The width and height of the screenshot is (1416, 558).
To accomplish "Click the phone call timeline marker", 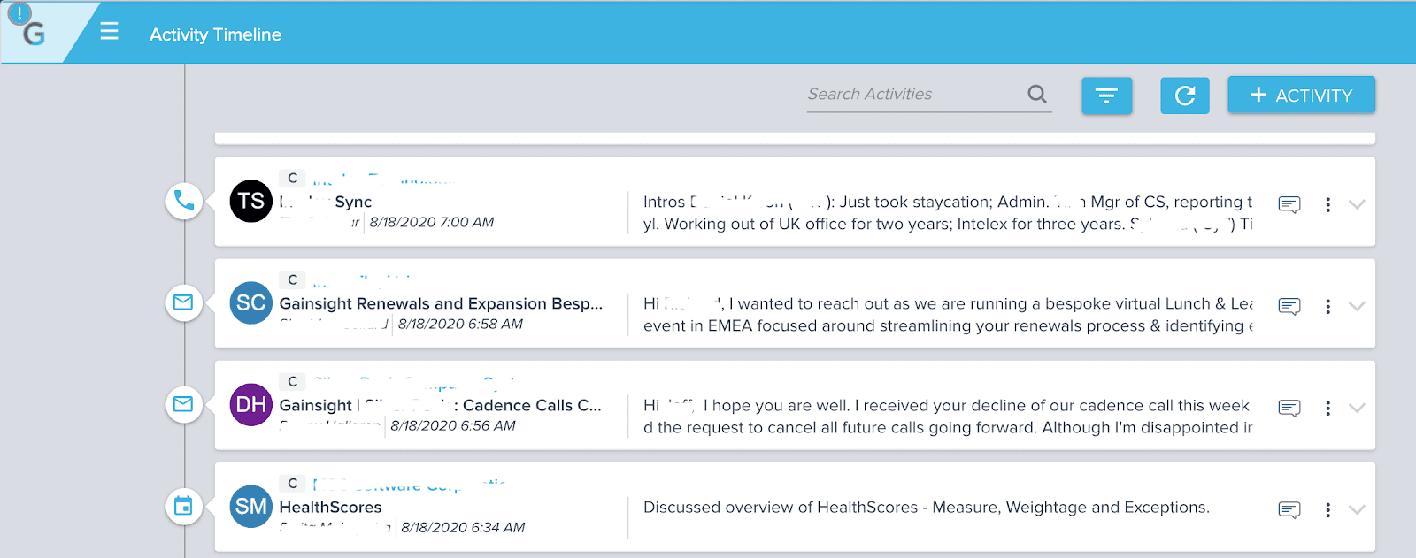I will tap(184, 201).
